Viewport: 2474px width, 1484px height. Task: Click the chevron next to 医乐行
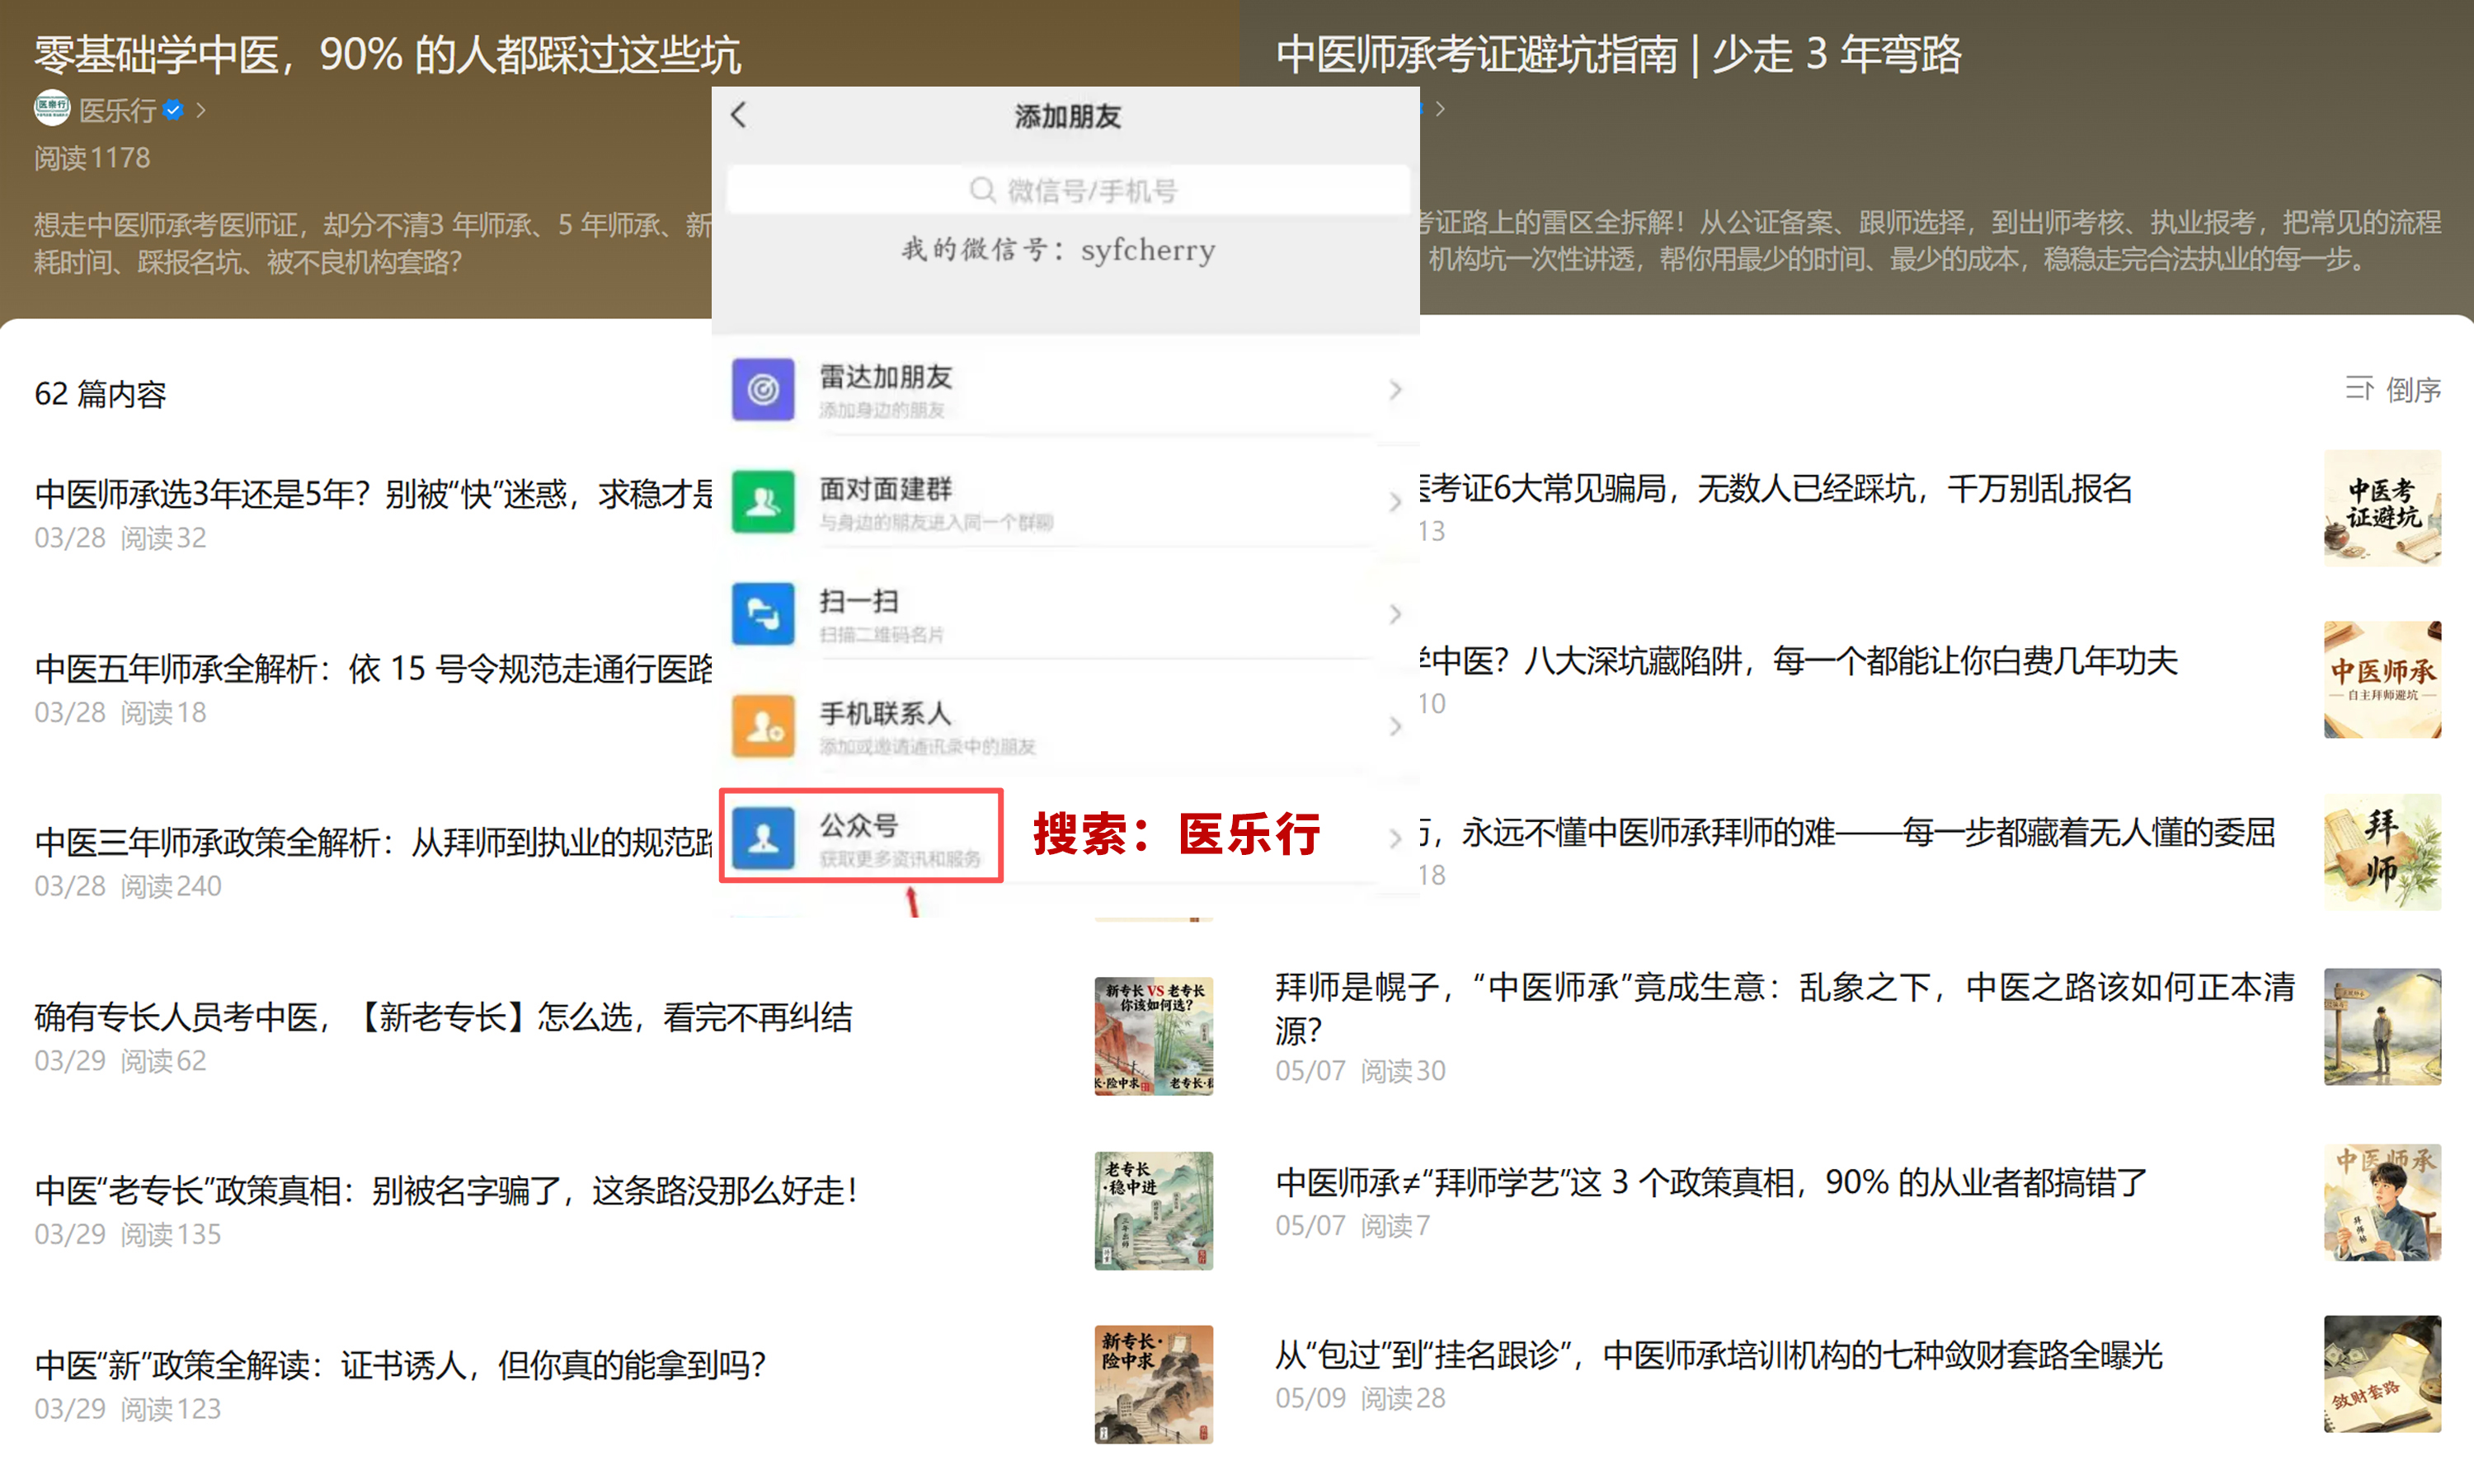point(201,110)
